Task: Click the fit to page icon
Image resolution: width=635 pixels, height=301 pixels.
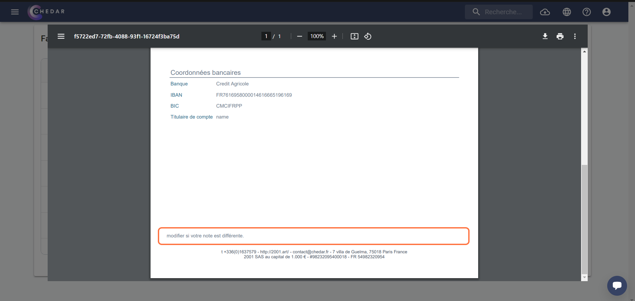Action: click(354, 36)
